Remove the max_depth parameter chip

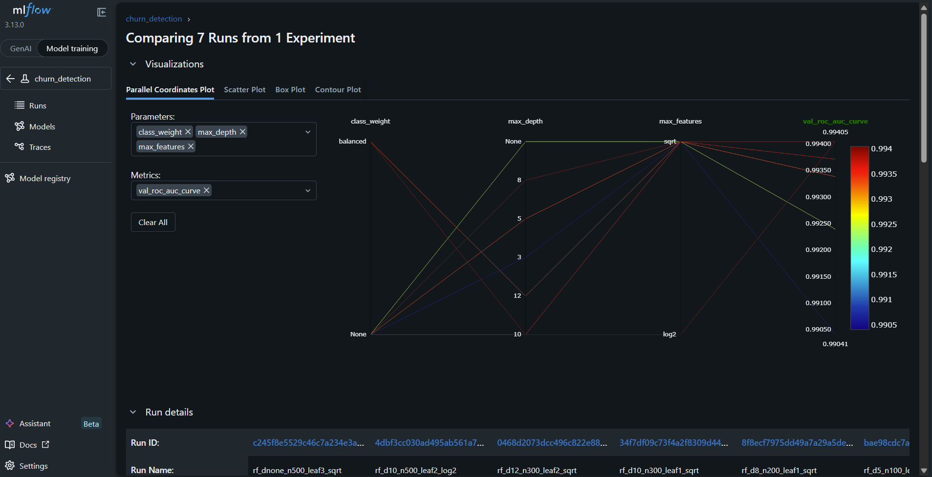click(x=242, y=132)
